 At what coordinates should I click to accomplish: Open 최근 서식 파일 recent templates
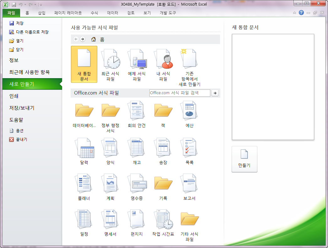[110, 64]
